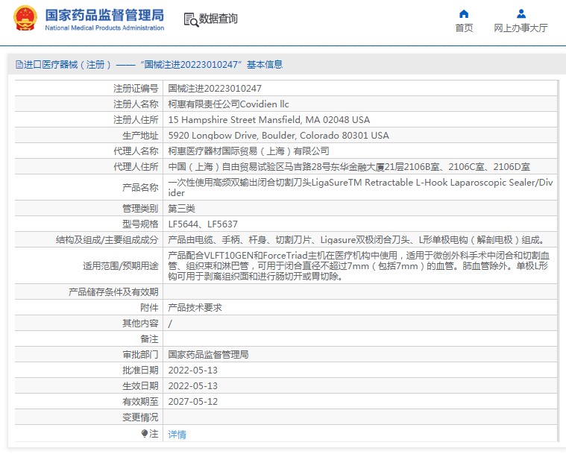
Task: Click the model spec LF5644、LF5637 cell
Action: tap(203, 224)
